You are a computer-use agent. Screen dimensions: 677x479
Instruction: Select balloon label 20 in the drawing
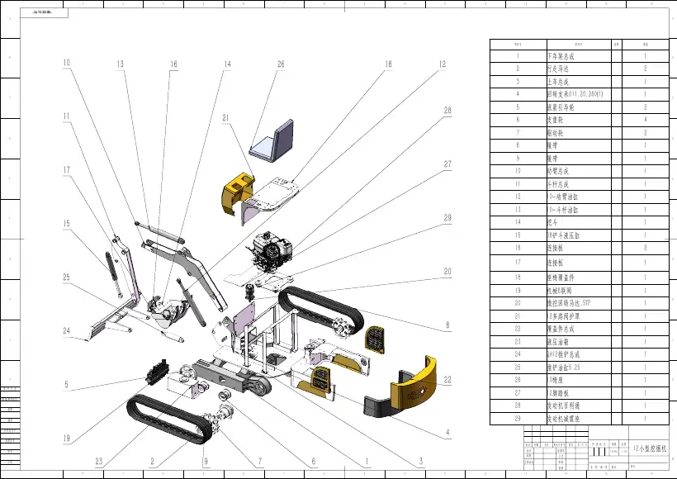[x=447, y=272]
